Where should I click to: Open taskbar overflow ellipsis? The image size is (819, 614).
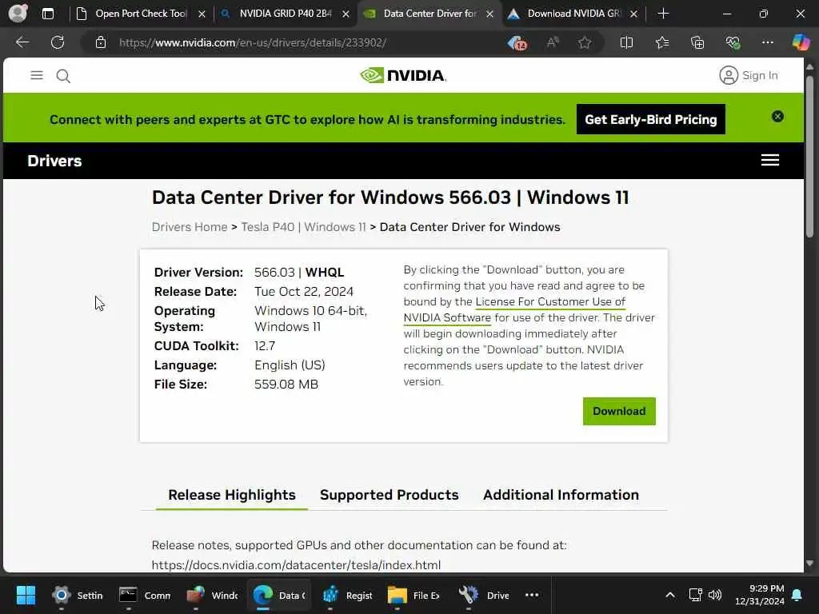point(532,595)
